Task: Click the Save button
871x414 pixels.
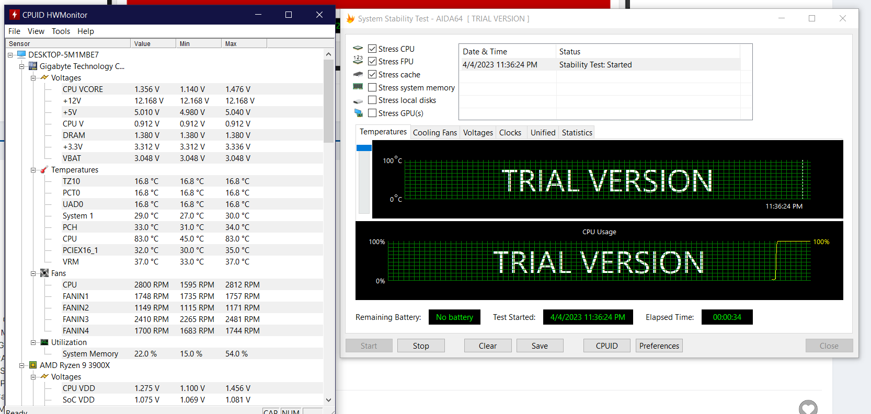Action: pyautogui.click(x=540, y=346)
